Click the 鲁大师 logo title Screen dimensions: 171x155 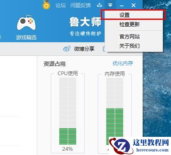coord(85,22)
